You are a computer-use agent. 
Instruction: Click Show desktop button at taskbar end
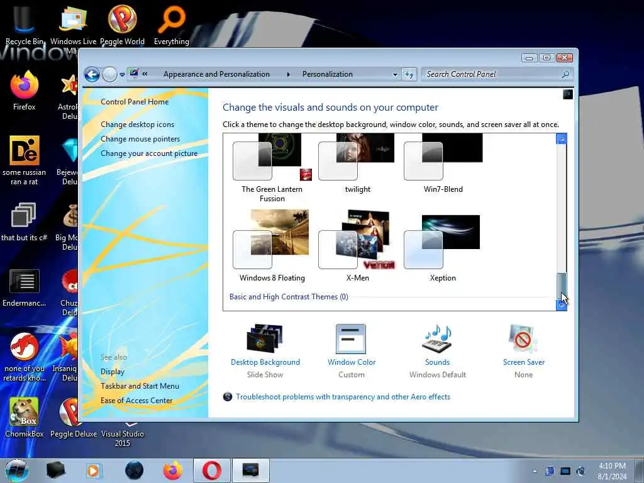[x=640, y=471]
